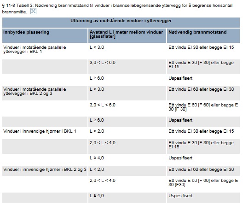This screenshot has height=205, width=243.
Task: Select the first '3,0 < L < 6,0' cell
Action: pos(103,63)
